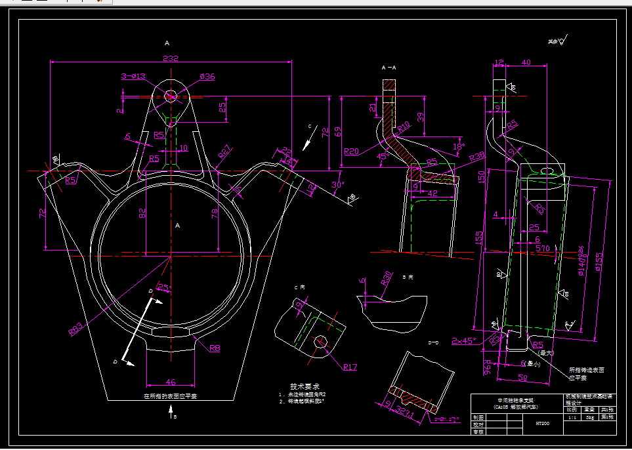The image size is (632, 450).
Task: Select the ø155 diameter dimension
Action: pyautogui.click(x=599, y=262)
